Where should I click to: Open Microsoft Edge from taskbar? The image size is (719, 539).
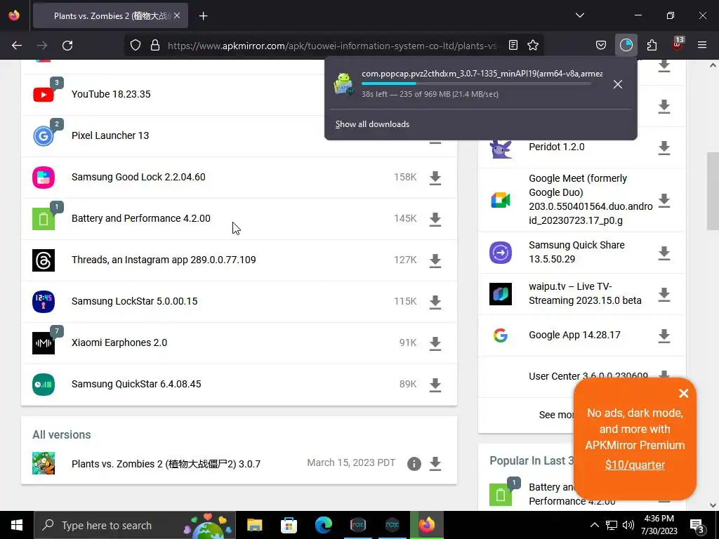point(323,525)
